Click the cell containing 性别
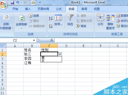The height and width of the screenshot is (95, 128). 49,50
